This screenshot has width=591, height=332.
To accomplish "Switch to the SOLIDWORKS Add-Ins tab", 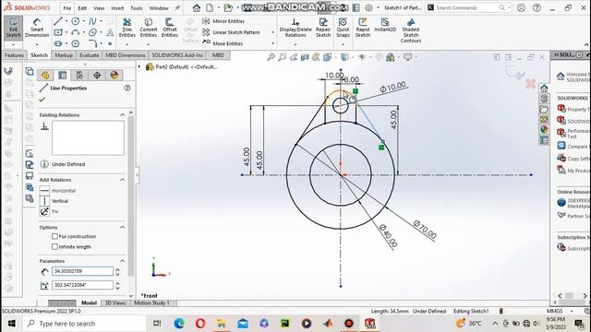I will click(177, 55).
